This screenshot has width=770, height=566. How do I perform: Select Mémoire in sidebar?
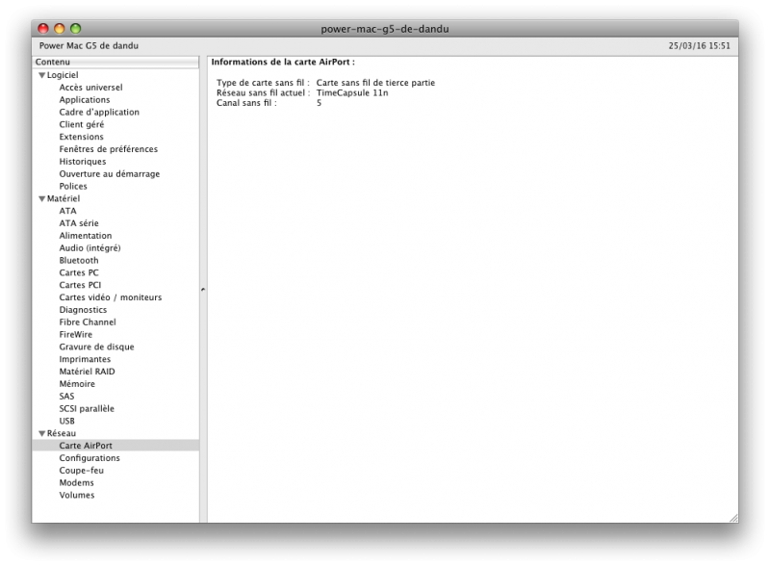(x=77, y=384)
